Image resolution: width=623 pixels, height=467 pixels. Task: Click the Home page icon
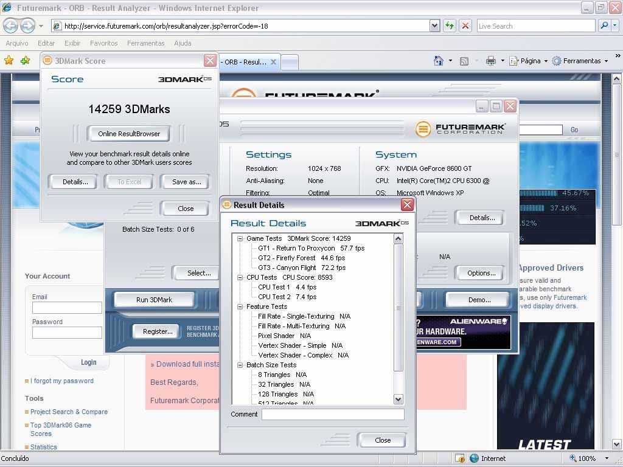pyautogui.click(x=439, y=61)
